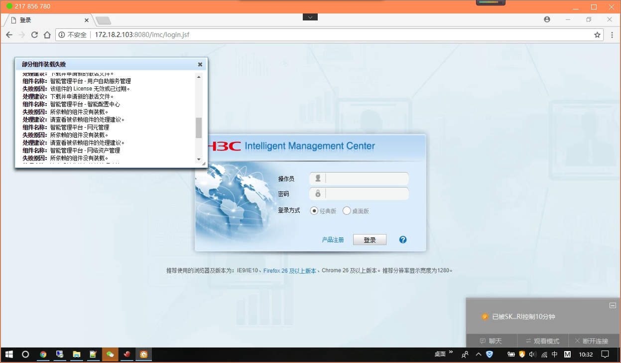
Task: Select the 登录 browser tab
Action: tap(48, 20)
